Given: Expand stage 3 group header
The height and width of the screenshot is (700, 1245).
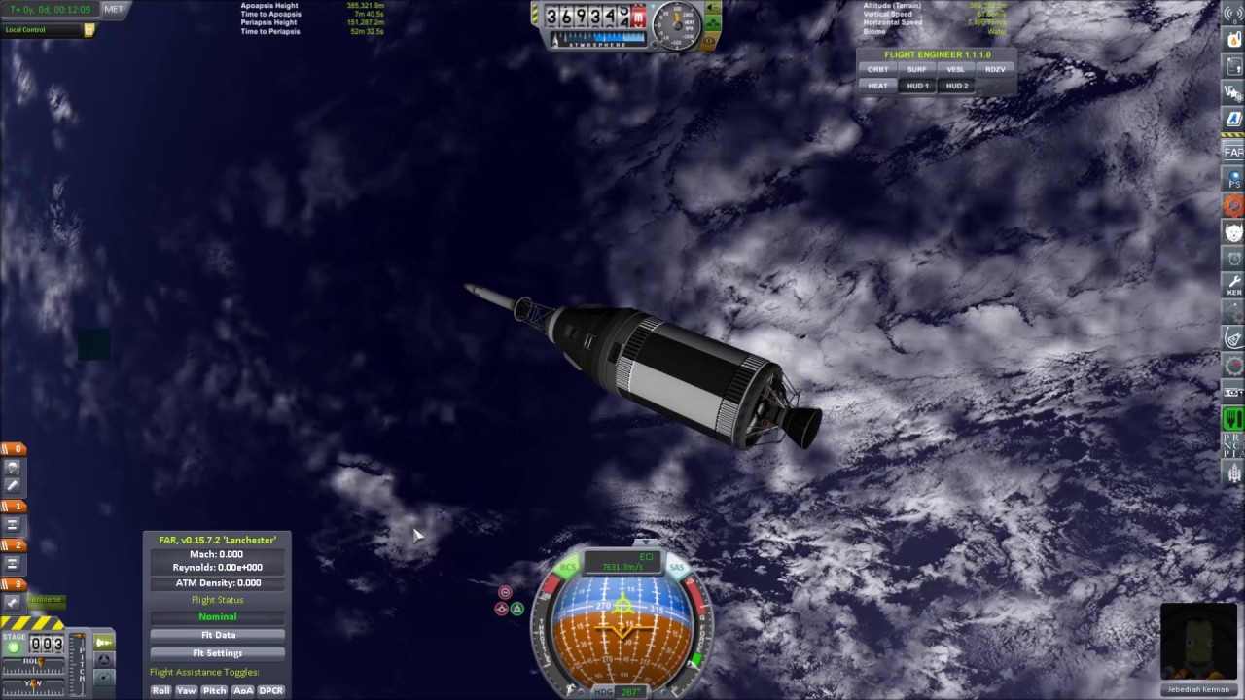Looking at the screenshot, I should (13, 584).
